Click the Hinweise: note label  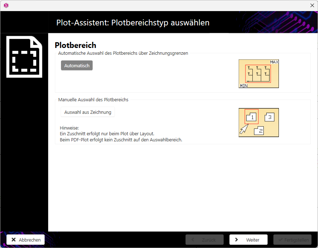pos(69,128)
